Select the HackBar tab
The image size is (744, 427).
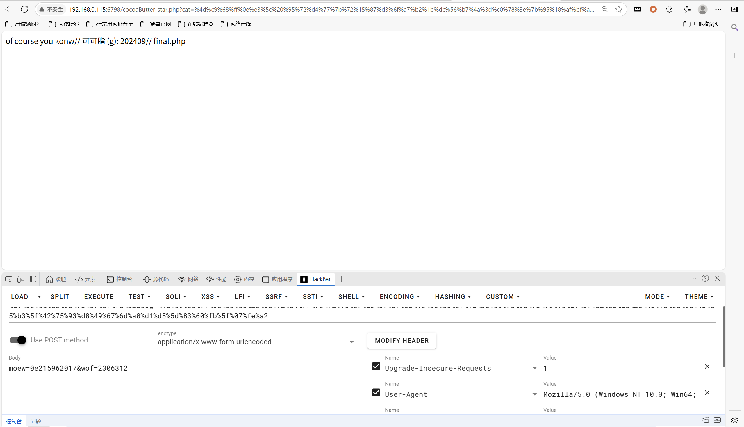[315, 279]
